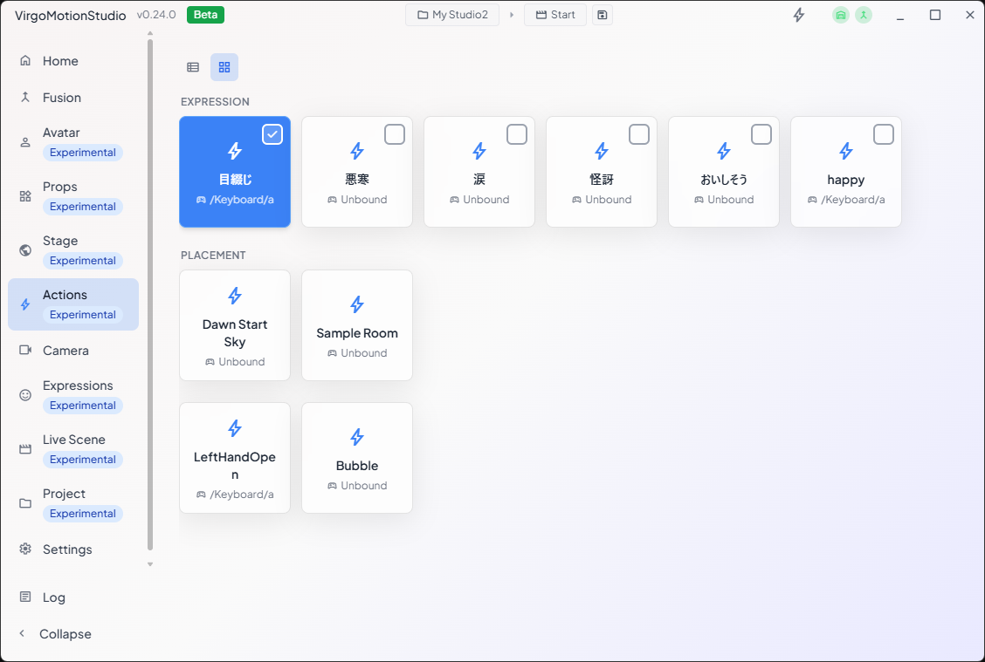Click the Props shapes icon

pyautogui.click(x=25, y=196)
